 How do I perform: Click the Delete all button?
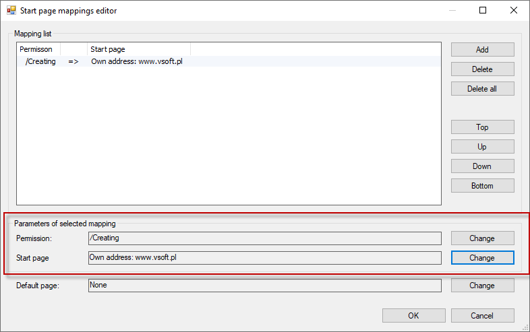click(x=482, y=89)
